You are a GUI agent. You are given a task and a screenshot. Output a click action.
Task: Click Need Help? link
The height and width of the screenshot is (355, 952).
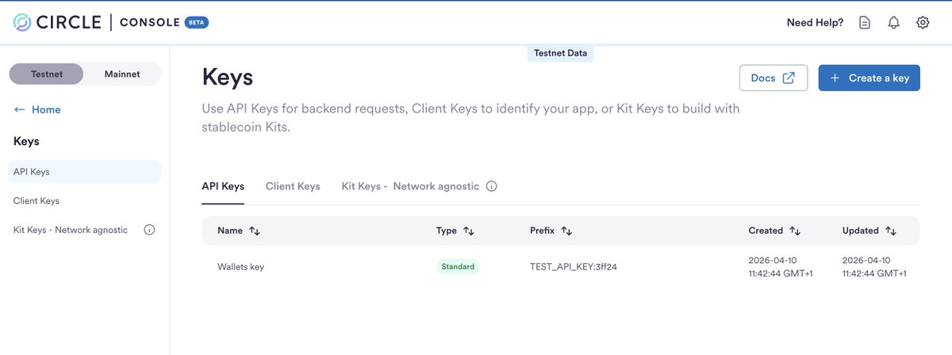(x=815, y=23)
